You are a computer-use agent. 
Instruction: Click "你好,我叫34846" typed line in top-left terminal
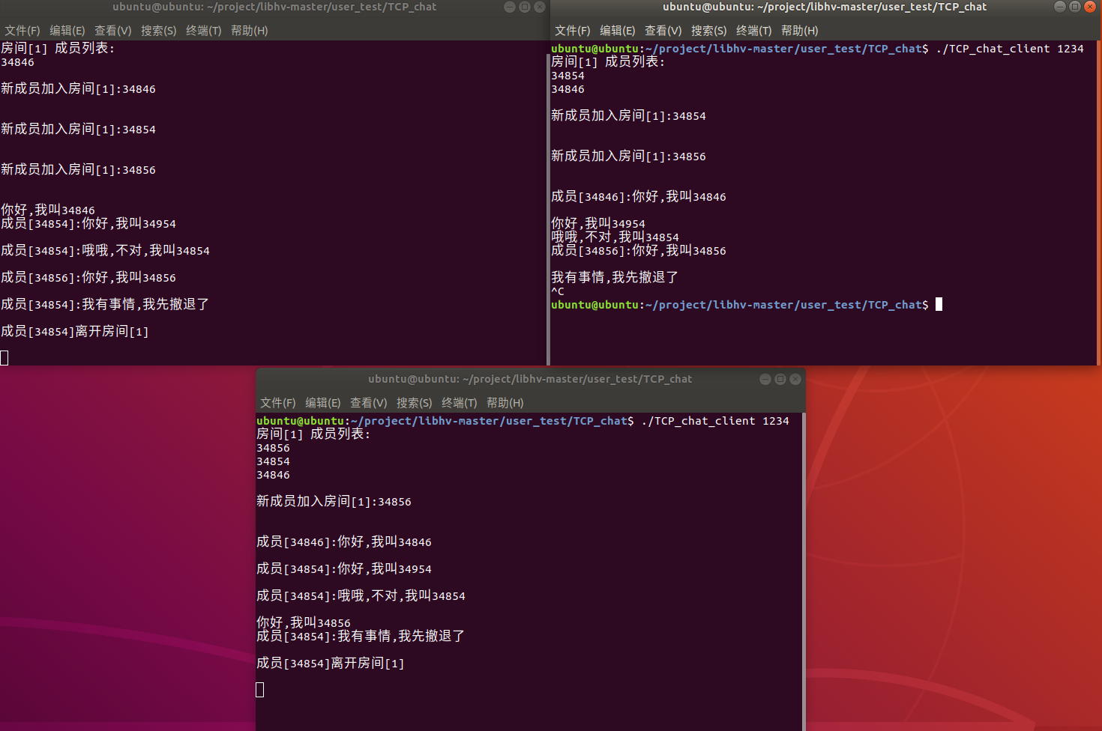click(x=48, y=210)
